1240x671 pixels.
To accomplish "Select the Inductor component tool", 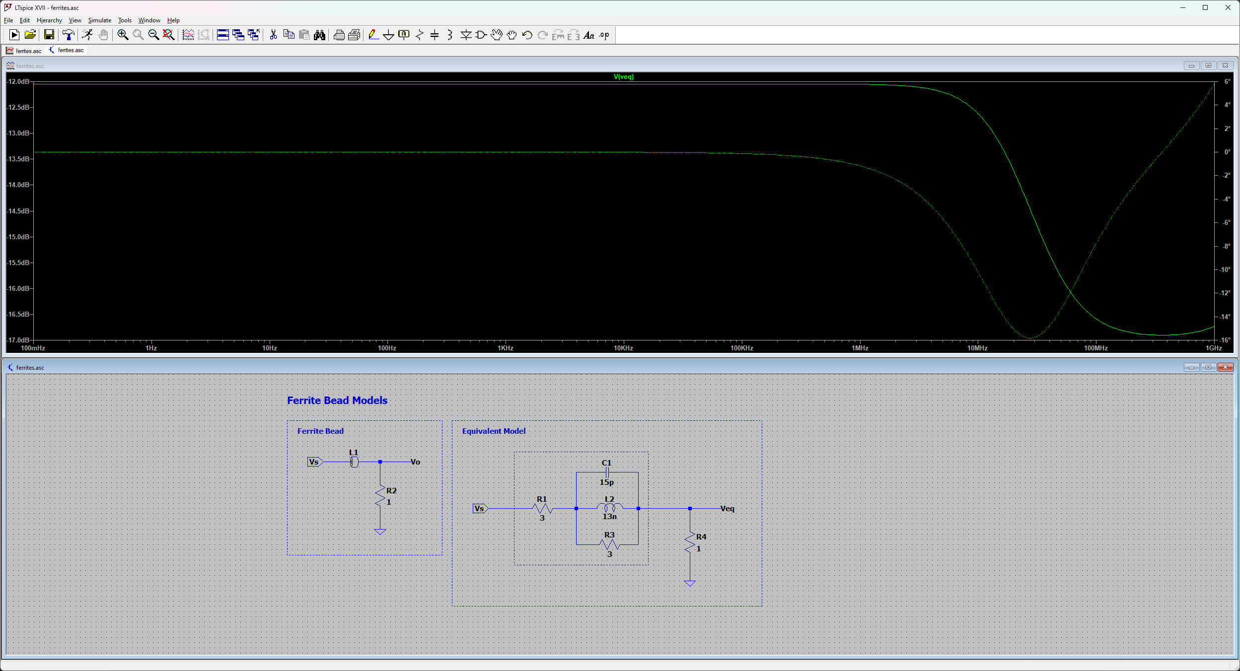I will tap(450, 35).
